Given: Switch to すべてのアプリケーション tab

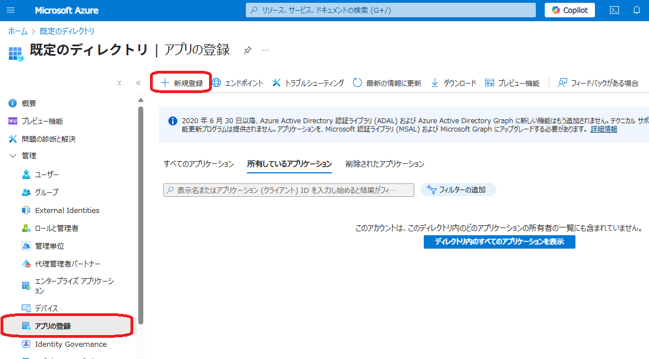Looking at the screenshot, I should tap(198, 164).
